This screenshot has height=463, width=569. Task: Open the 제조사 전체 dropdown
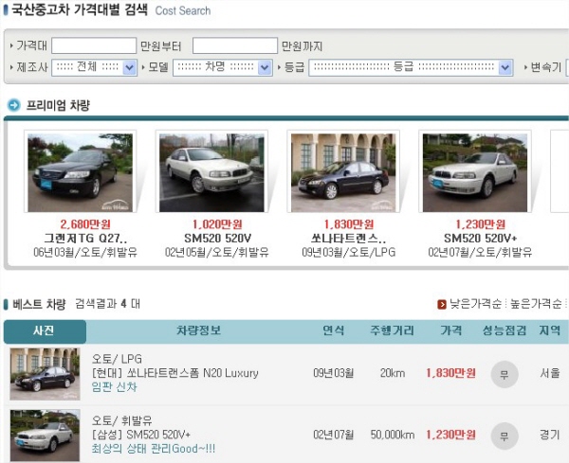94,67
